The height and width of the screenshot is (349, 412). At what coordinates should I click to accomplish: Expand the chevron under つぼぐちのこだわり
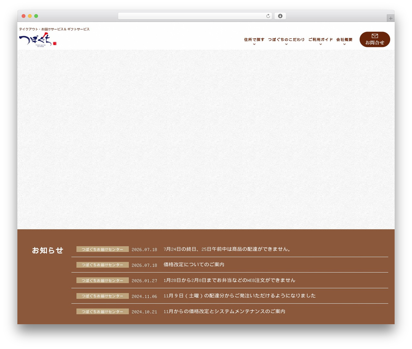[x=286, y=44]
